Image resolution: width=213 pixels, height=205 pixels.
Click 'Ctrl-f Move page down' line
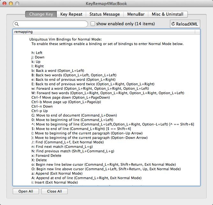pyautogui.click(x=71, y=97)
